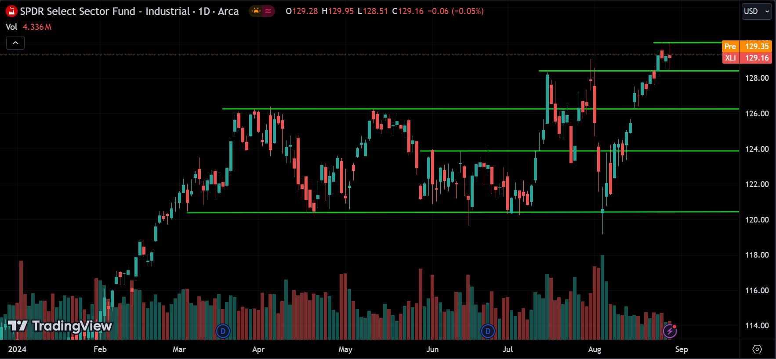Image resolution: width=776 pixels, height=359 pixels.
Task: Click the 124.00 price axis label
Action: [x=757, y=149]
